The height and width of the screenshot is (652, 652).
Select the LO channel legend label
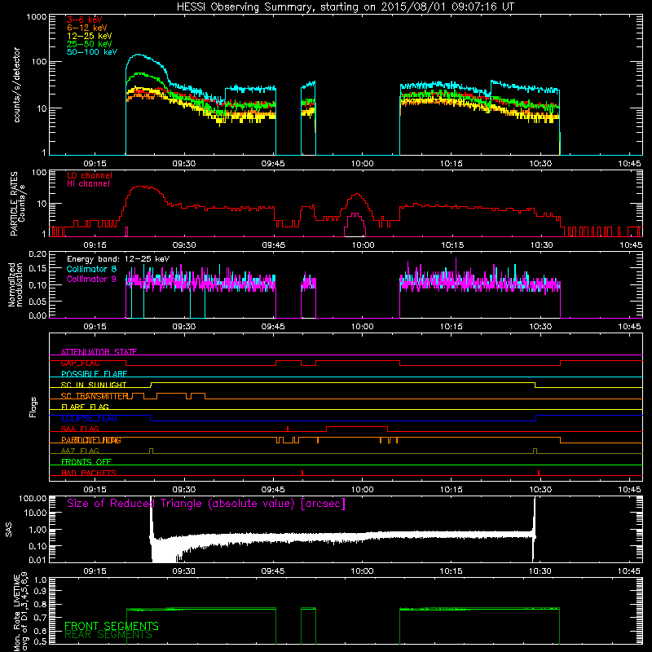pyautogui.click(x=90, y=175)
